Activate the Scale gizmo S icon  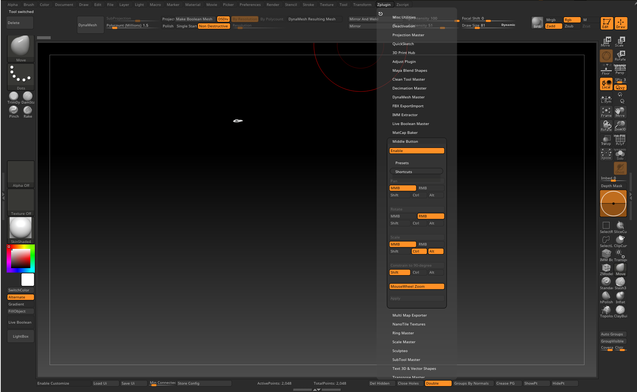coord(621,42)
